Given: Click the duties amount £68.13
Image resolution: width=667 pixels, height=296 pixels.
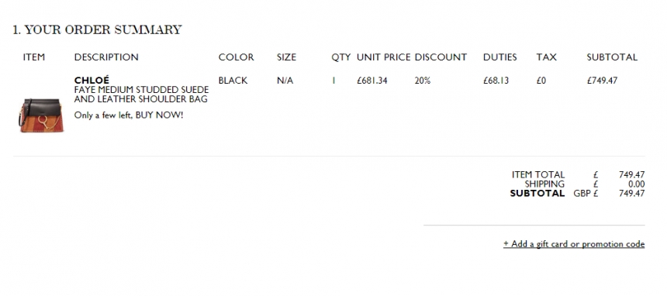Looking at the screenshot, I should [x=496, y=81].
